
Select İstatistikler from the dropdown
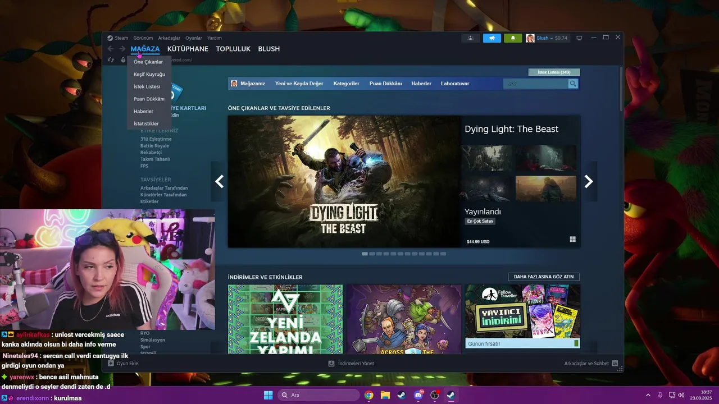point(146,123)
